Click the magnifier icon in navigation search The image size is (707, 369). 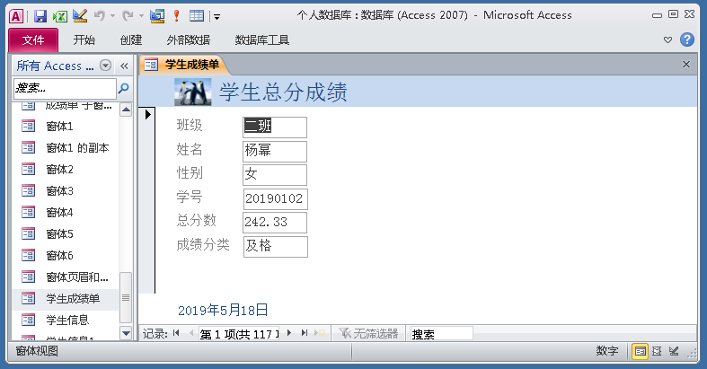pos(124,88)
